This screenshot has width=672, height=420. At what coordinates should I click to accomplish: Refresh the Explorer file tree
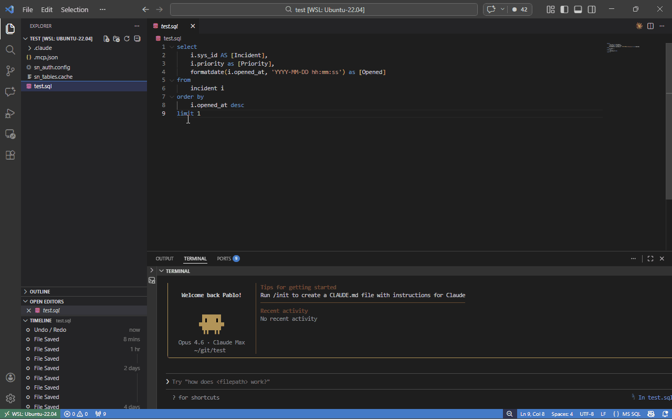127,39
